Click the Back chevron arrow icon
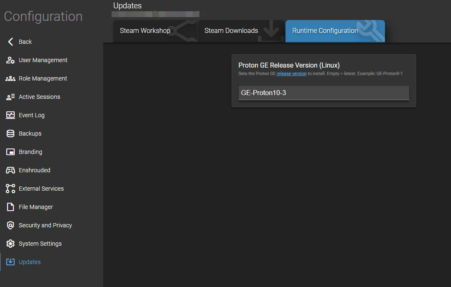 click(10, 42)
